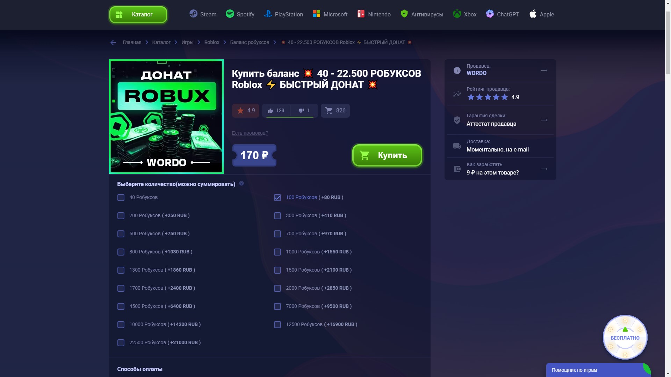Check the 22500 Робуксов checkbox

point(121,343)
